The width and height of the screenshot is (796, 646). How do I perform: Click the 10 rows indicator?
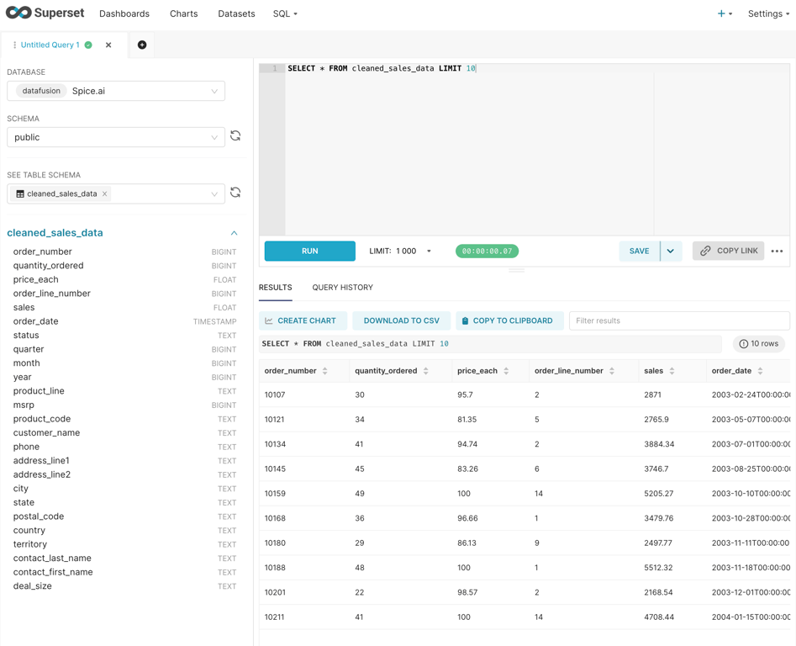(759, 344)
